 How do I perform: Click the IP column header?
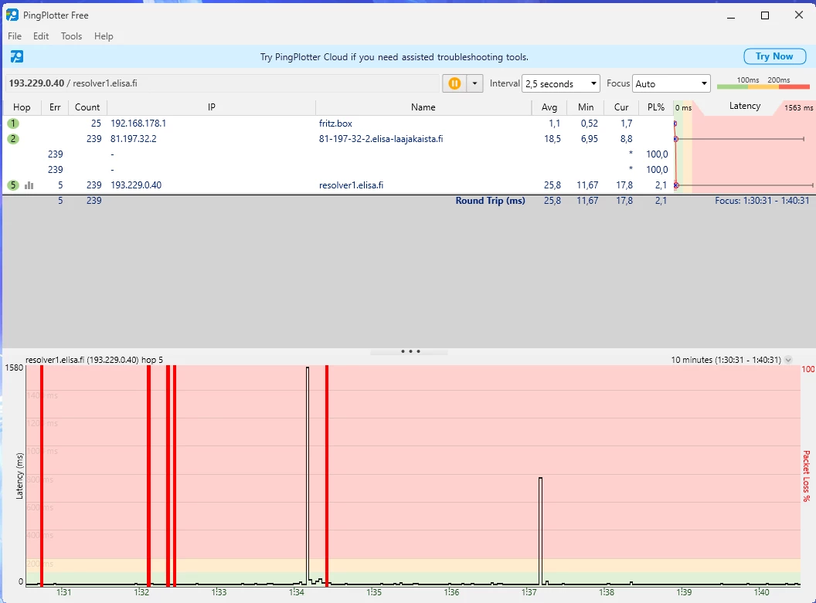(211, 107)
